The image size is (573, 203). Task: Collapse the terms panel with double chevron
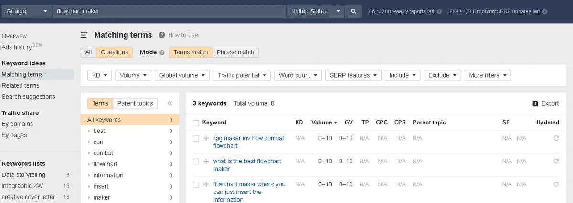coord(170,103)
